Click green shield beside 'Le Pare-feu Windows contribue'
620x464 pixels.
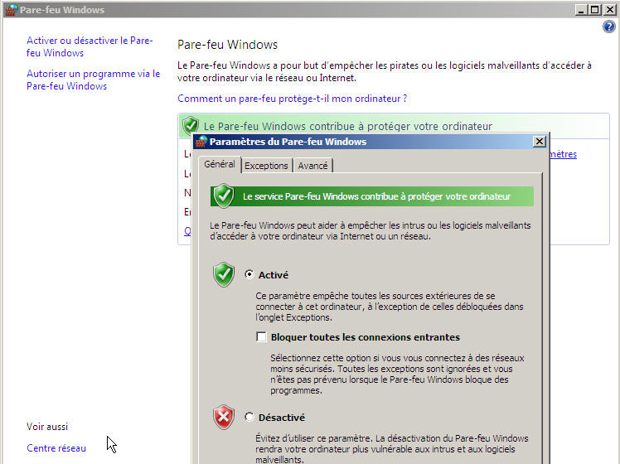click(x=191, y=126)
